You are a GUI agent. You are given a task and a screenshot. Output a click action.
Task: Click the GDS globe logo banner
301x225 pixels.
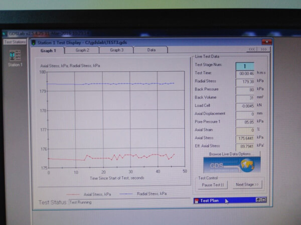click(231, 165)
